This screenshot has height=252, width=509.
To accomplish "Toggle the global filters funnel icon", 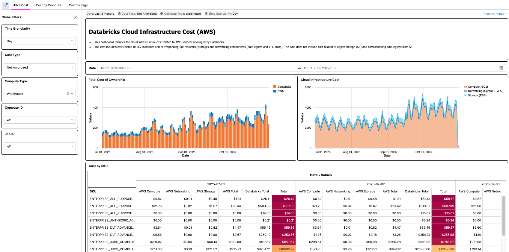I will (5, 5).
